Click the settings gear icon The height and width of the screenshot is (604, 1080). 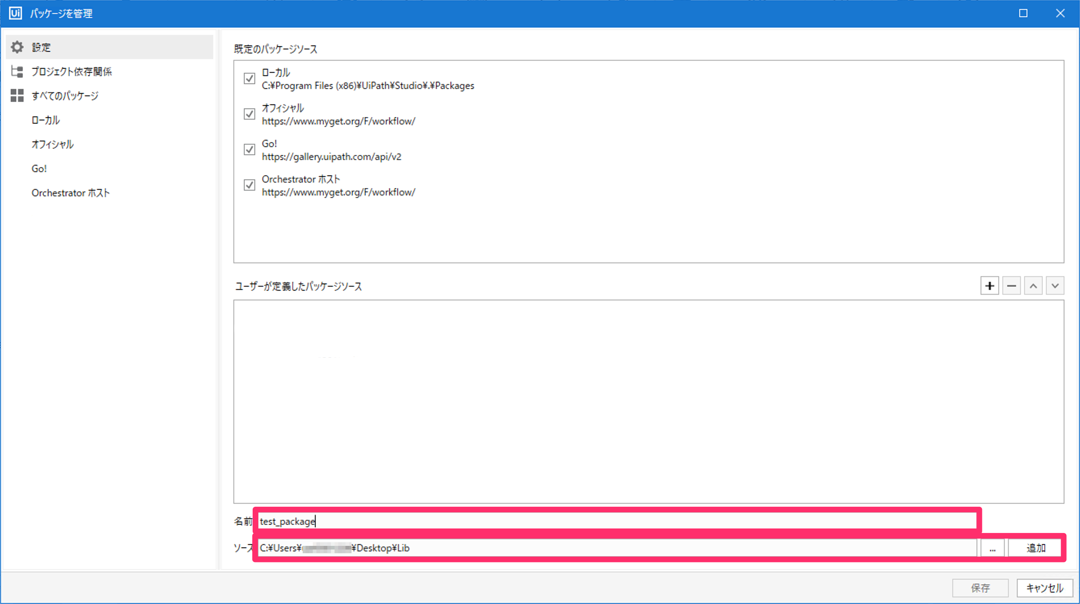[17, 47]
